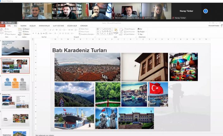This screenshot has height=136, width=223.
Task: Click the Kopyala copy command
Action: coord(8,32)
